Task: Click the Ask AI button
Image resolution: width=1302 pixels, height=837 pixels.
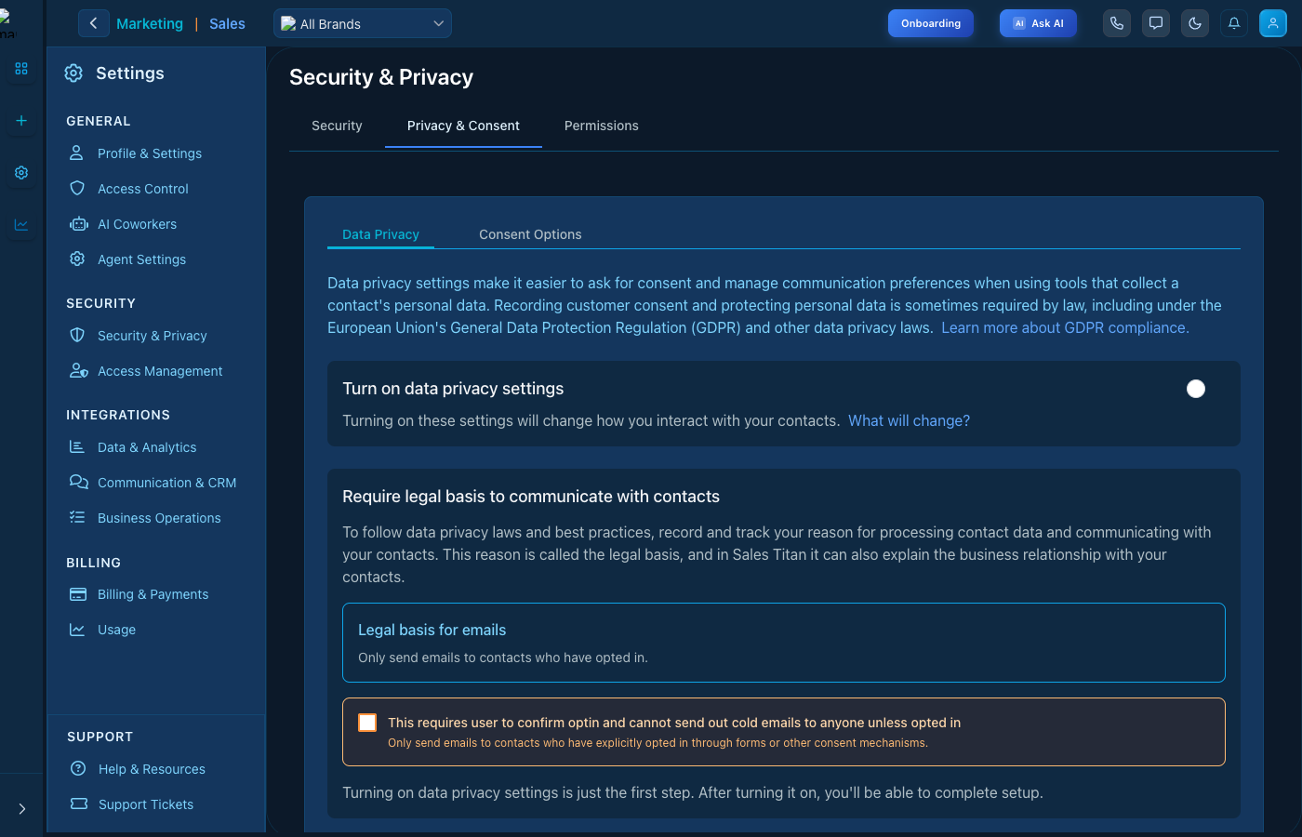Action: (x=1038, y=23)
